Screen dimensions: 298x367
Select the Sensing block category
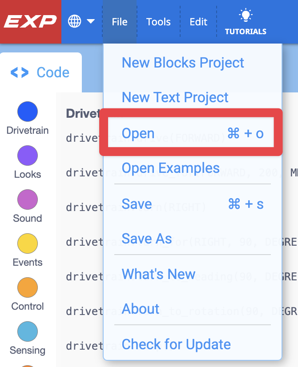pyautogui.click(x=27, y=331)
